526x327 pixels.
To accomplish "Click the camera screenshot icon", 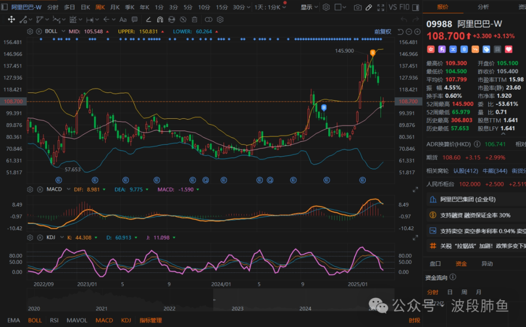I will 357,7.
